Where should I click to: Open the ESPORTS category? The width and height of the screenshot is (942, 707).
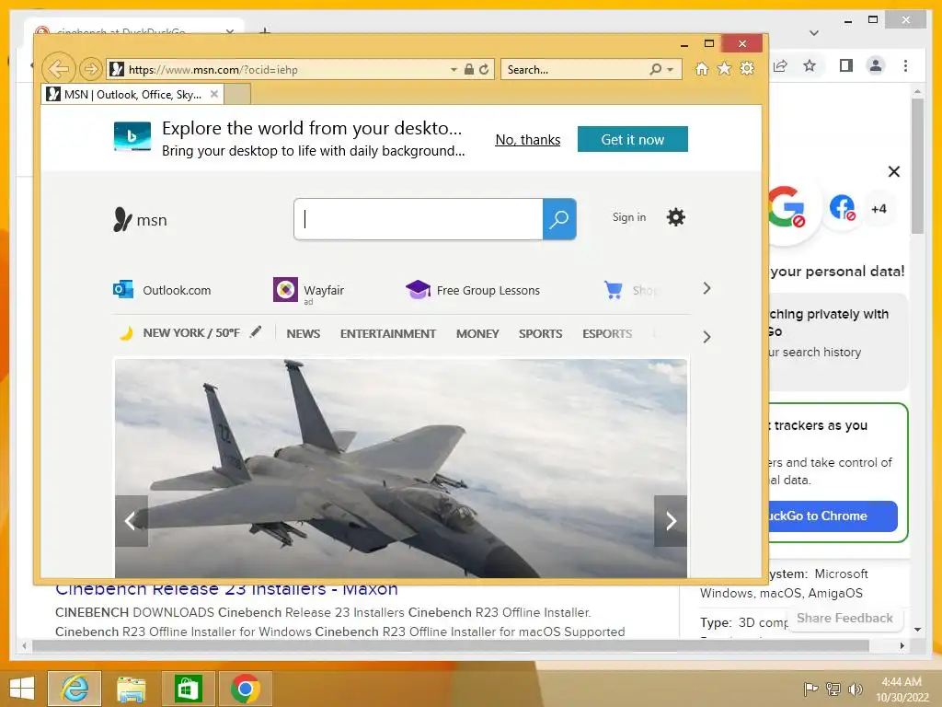point(607,333)
